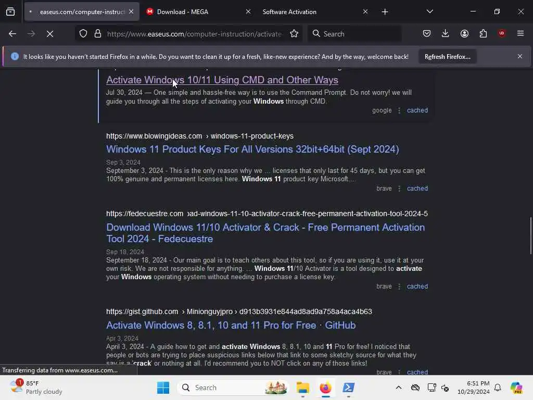The image size is (533, 400).
Task: Click the Refresh Firefox button
Action: (x=447, y=57)
